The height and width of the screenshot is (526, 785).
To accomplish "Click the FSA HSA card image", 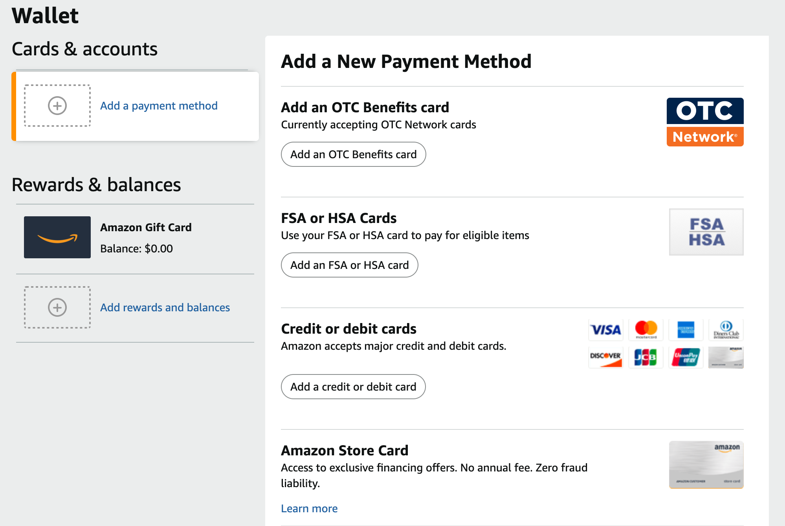I will [706, 232].
